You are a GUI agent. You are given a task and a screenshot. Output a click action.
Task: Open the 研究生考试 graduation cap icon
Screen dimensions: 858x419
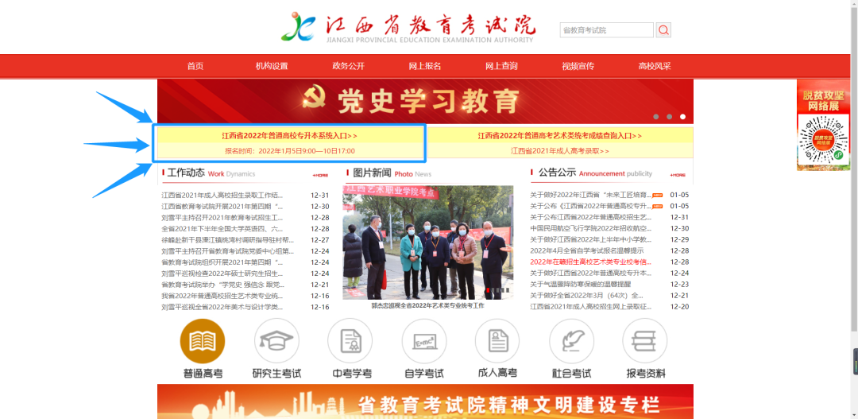[276, 341]
